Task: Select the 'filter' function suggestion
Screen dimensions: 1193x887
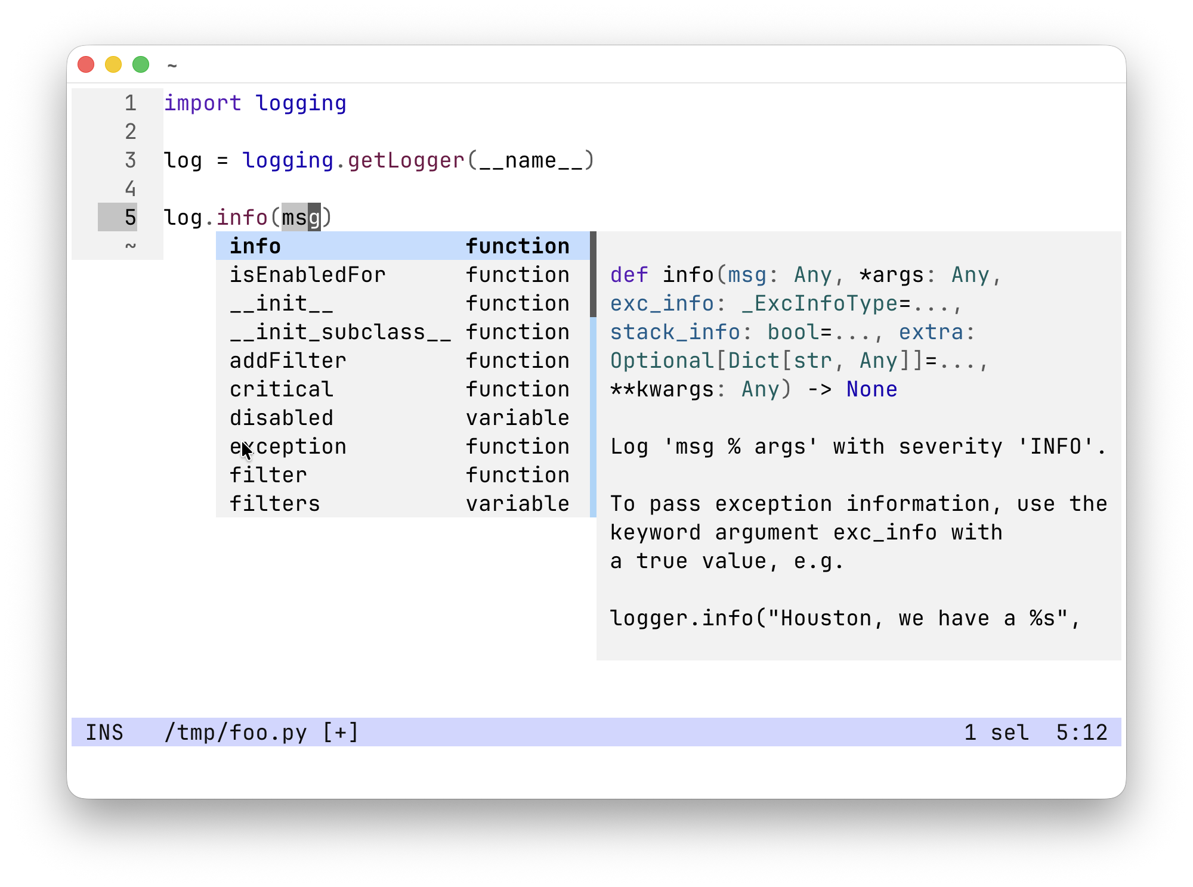Action: click(x=268, y=474)
